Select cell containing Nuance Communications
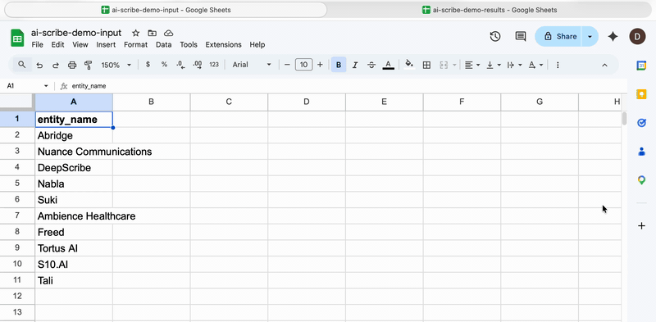 tap(74, 152)
